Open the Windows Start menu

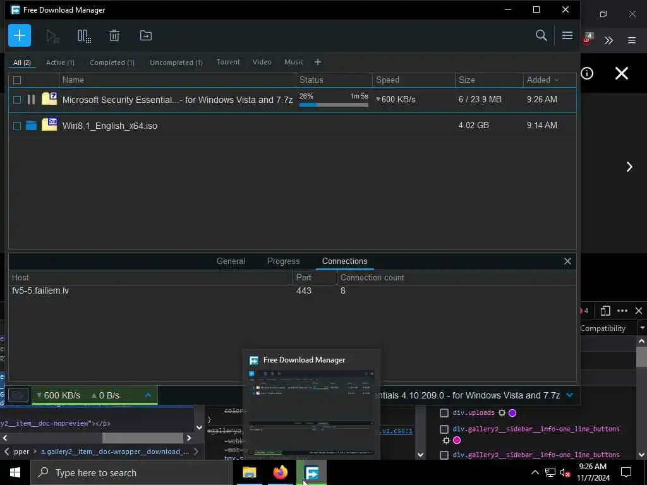(x=15, y=472)
